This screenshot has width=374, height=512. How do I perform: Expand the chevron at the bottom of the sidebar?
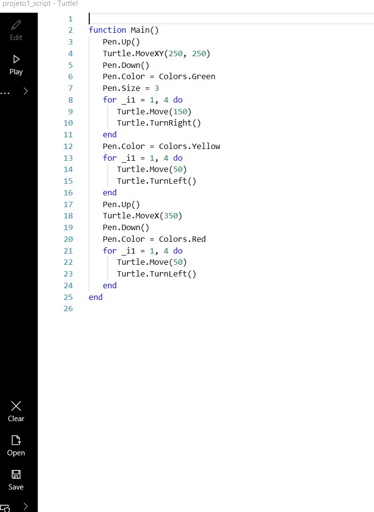pyautogui.click(x=26, y=507)
